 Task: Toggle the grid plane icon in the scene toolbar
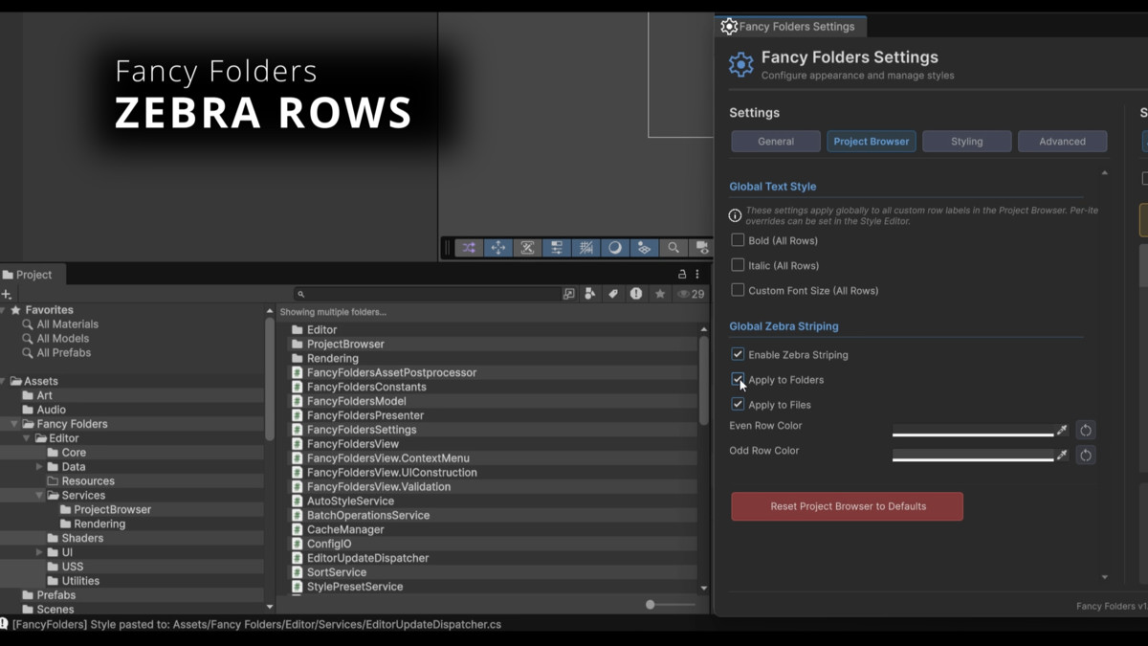(644, 248)
